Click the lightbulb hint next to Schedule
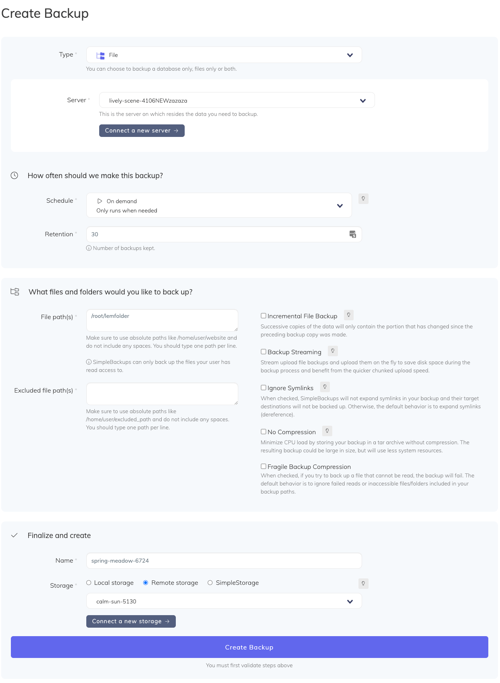The image size is (500, 683). (363, 199)
